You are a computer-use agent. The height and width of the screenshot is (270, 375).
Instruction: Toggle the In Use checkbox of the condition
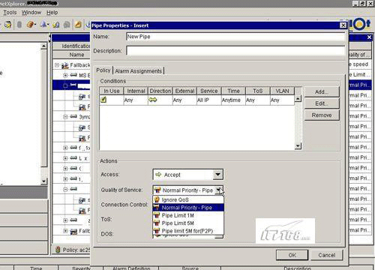tap(103, 100)
